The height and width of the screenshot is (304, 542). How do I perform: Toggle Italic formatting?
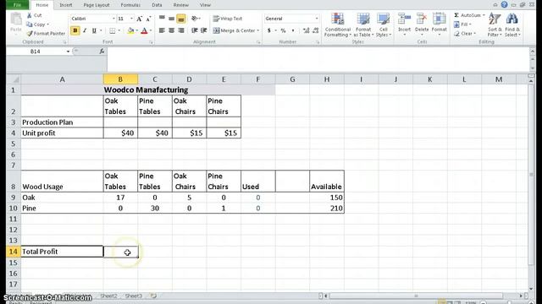coord(85,30)
